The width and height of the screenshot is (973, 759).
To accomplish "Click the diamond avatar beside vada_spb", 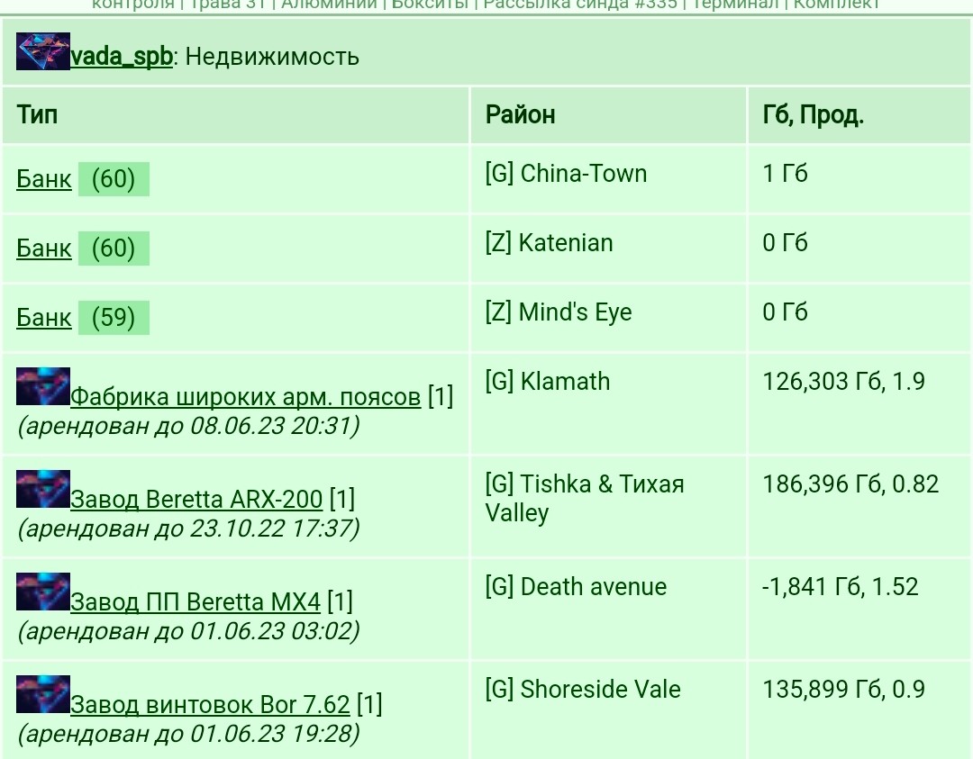I will tap(43, 51).
